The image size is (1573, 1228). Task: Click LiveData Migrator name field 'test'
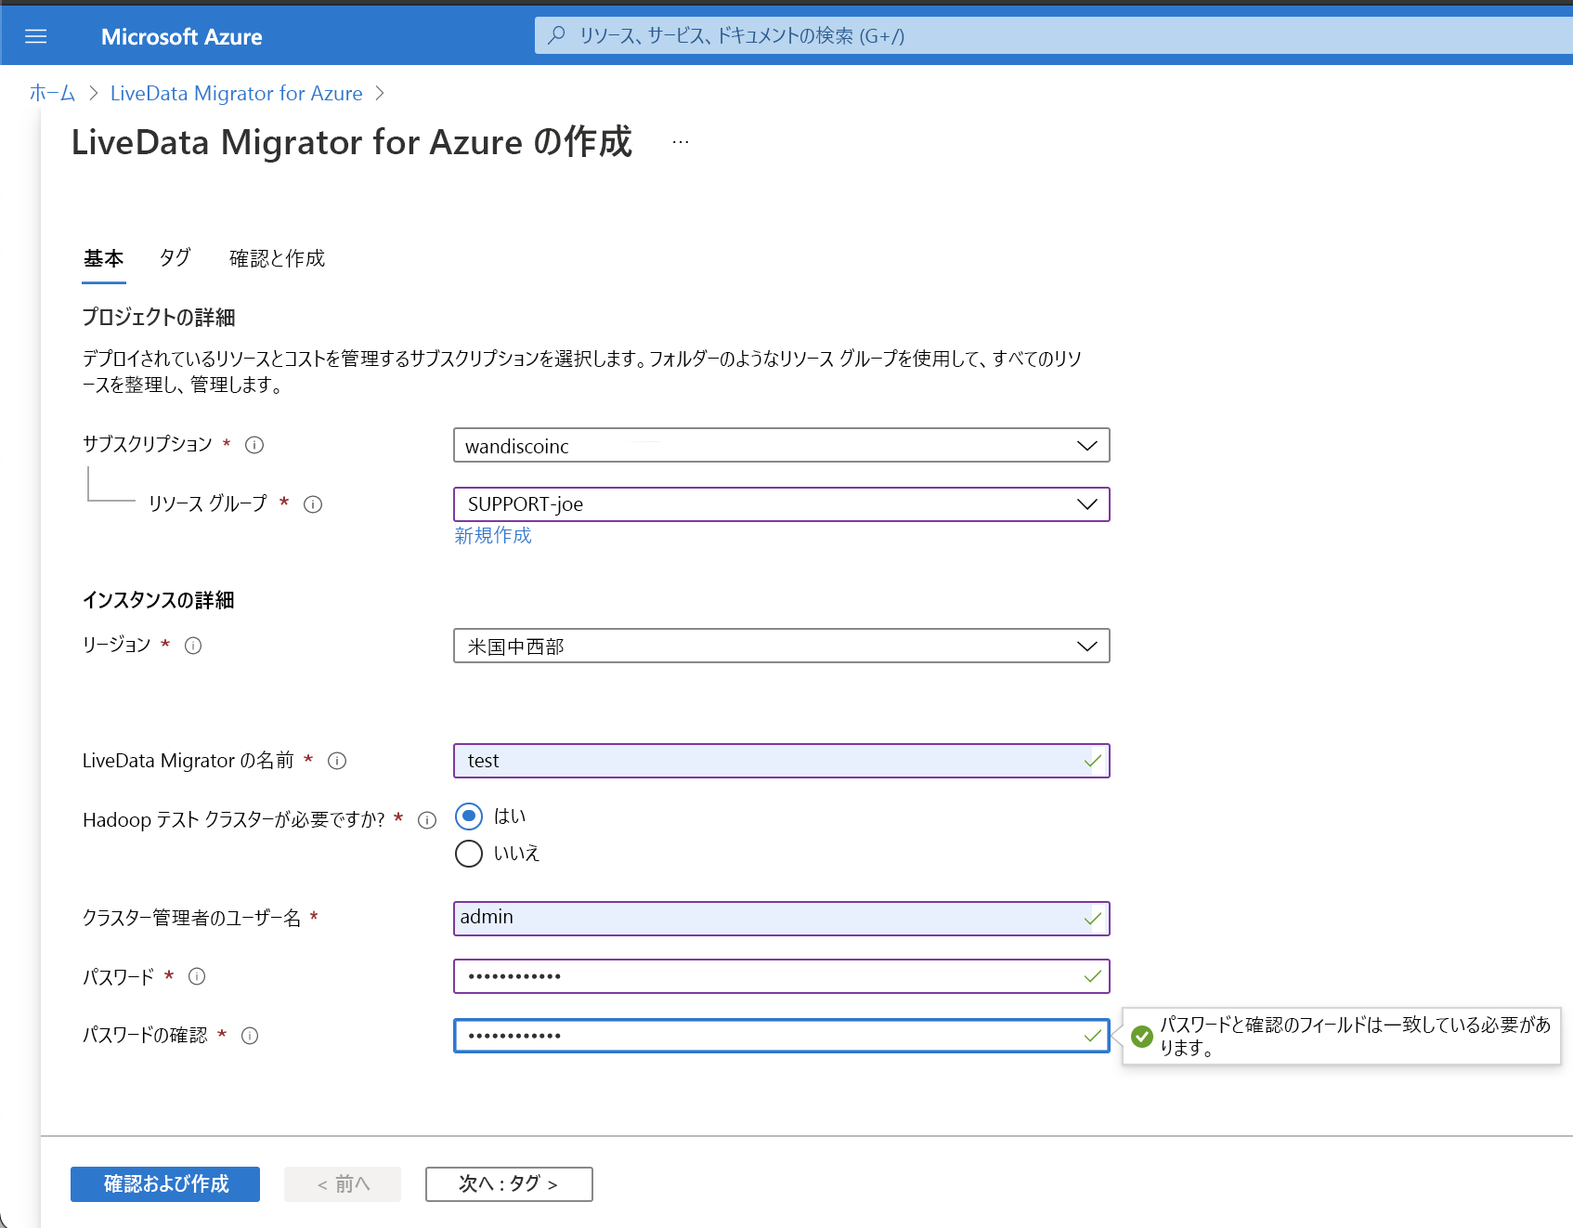782,761
